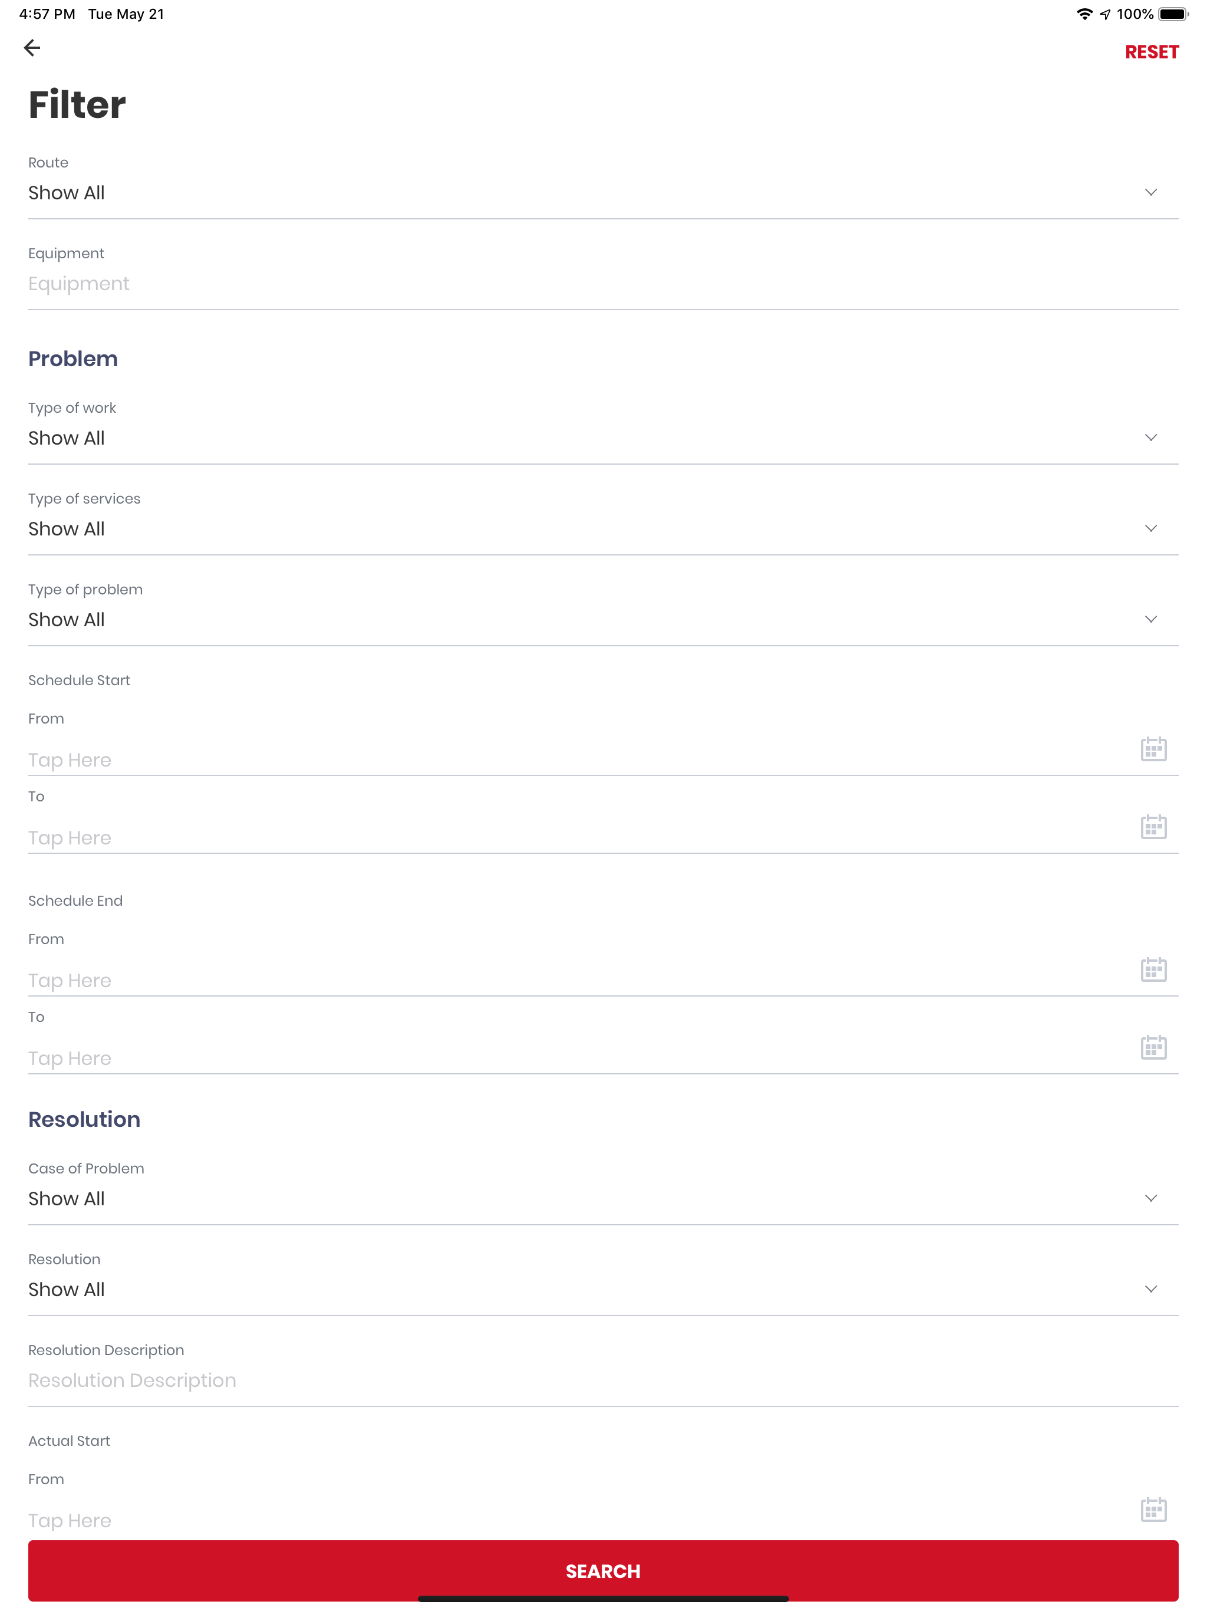This screenshot has height=1611, width=1207.
Task: Open the Resolution dropdown
Action: tap(603, 1290)
